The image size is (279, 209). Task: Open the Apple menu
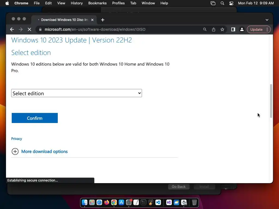click(7, 3)
